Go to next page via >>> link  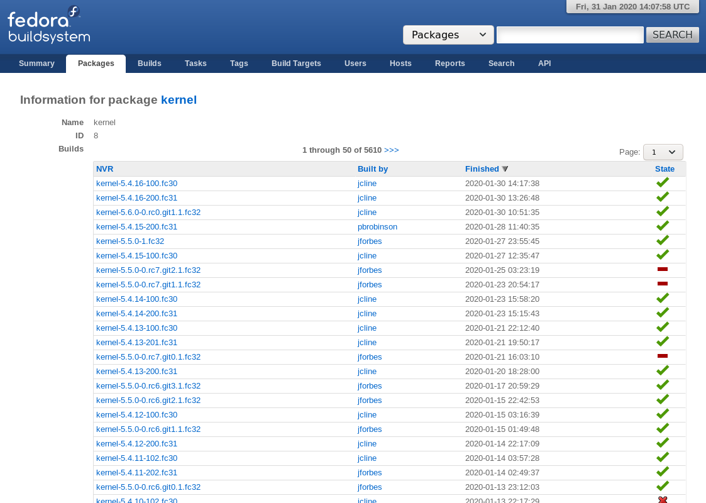click(391, 150)
